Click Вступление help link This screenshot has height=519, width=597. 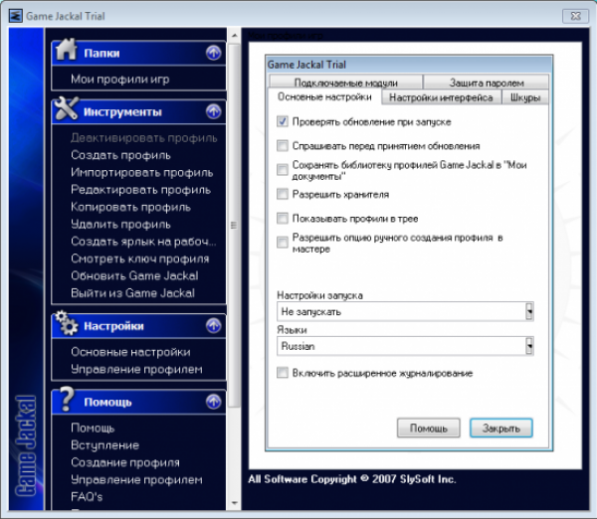(x=104, y=445)
